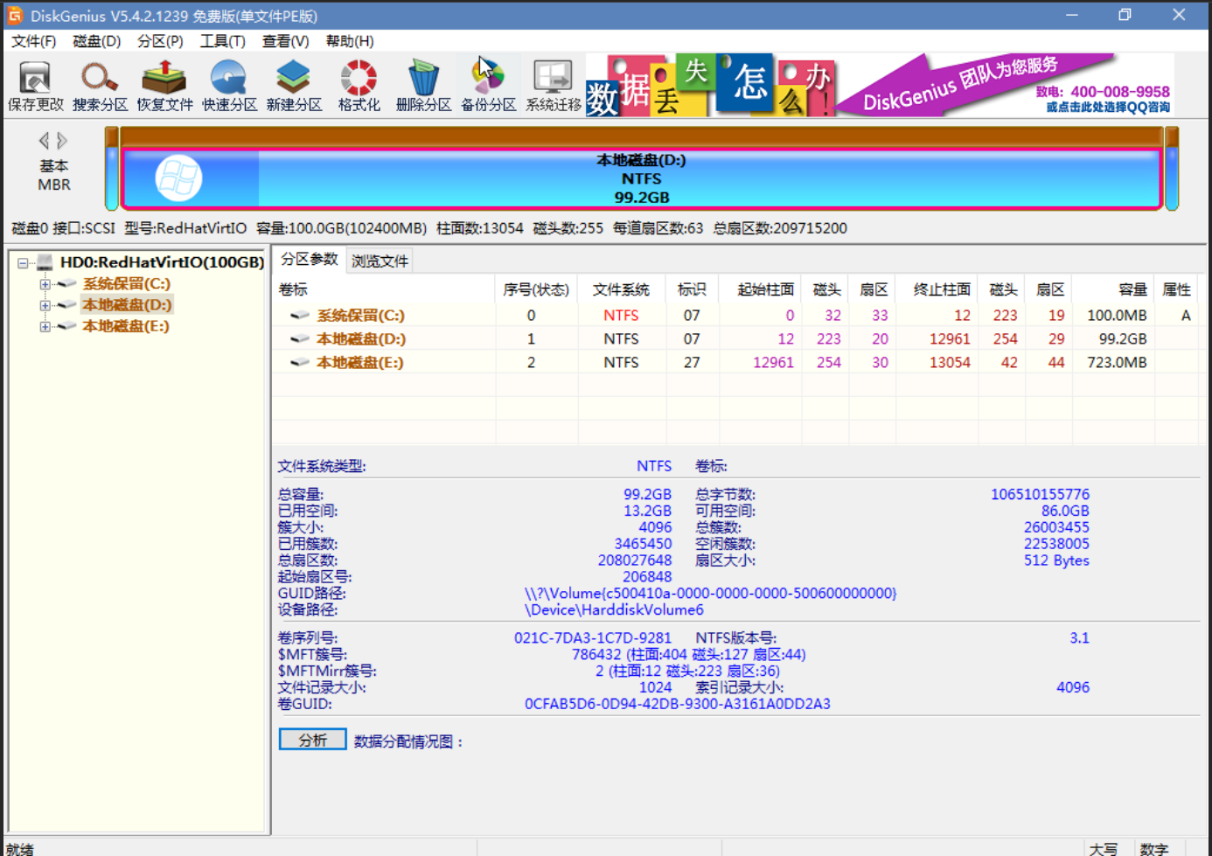Viewport: 1212px width, 856px height.
Task: Expand the 本地磁盘(E:) tree node
Action: (x=45, y=326)
